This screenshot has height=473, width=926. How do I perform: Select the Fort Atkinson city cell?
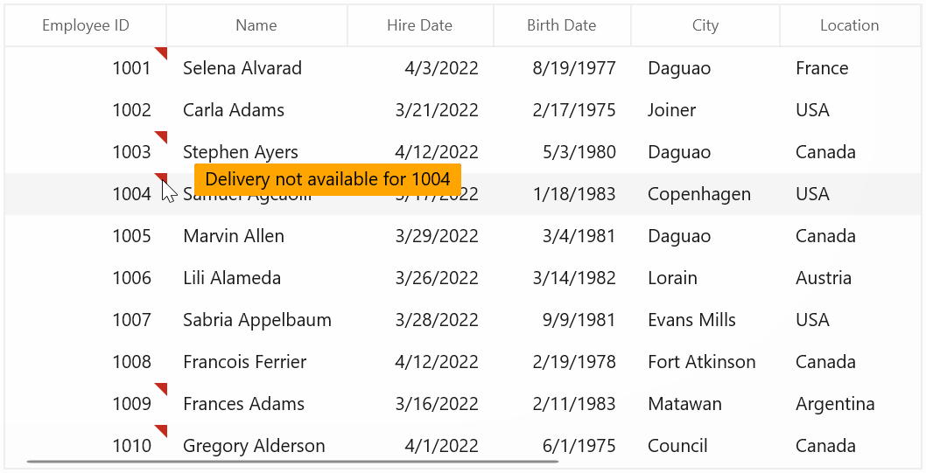click(705, 362)
